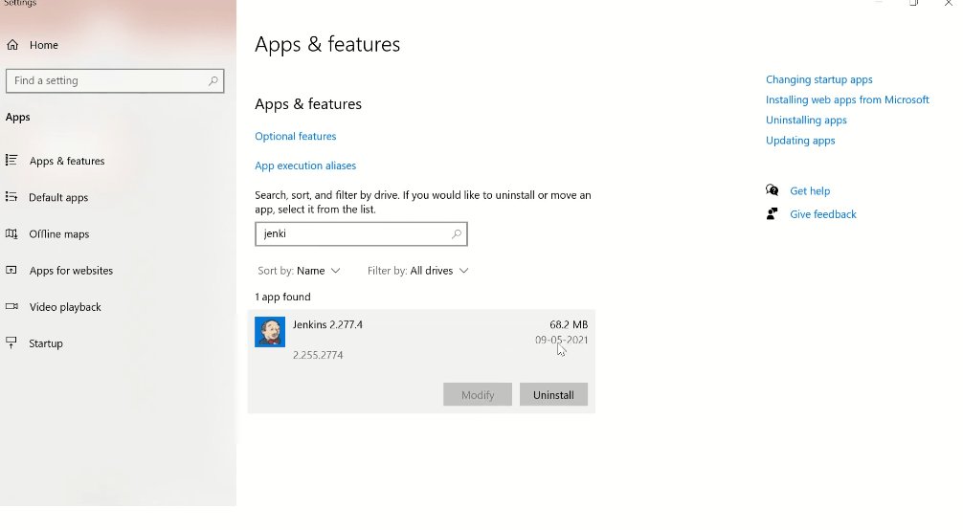Screen dimensions: 963x530
Task: Click the Offline maps icon
Action: click(12, 233)
